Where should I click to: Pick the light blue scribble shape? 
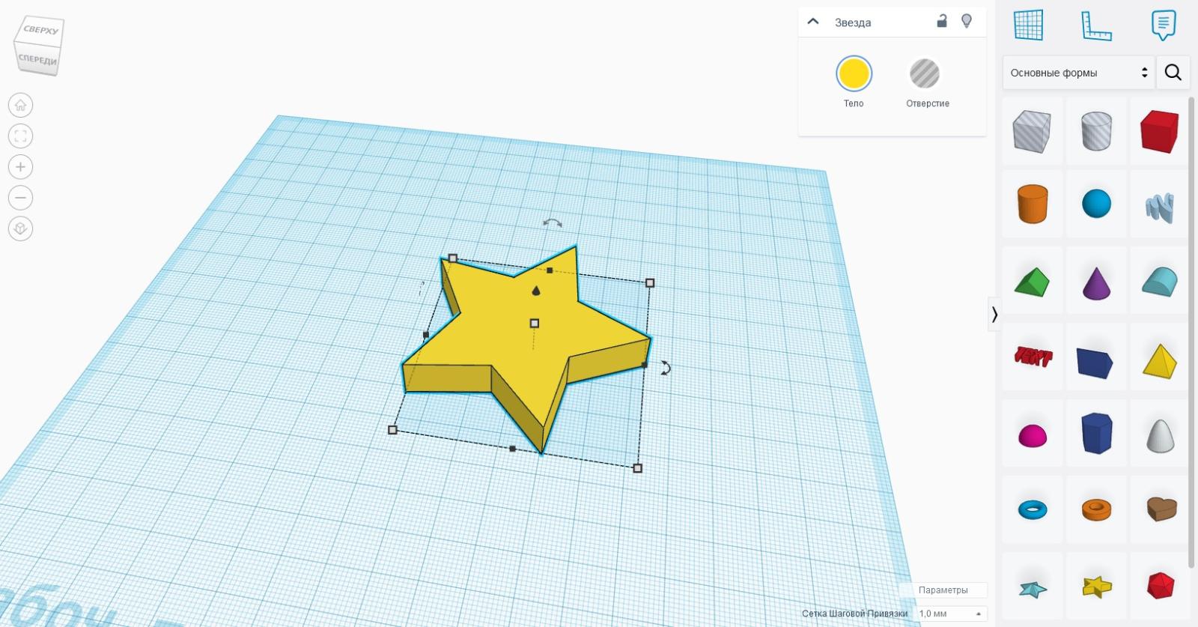tap(1159, 206)
